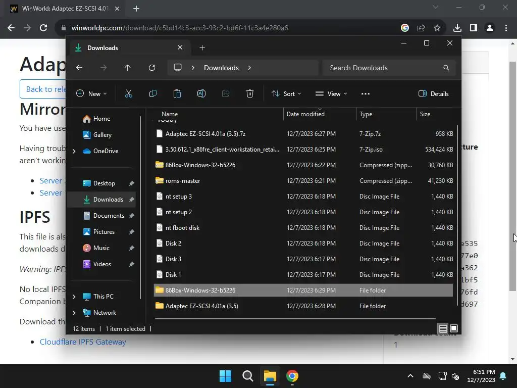517x388 pixels.
Task: Click Cloudflare IPFS Gateway link
Action: tap(83, 342)
